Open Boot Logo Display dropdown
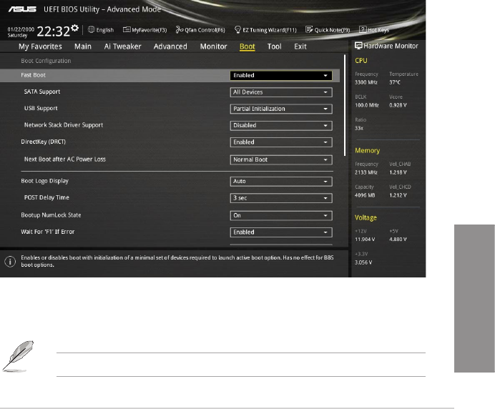The image size is (495, 409). point(281,182)
